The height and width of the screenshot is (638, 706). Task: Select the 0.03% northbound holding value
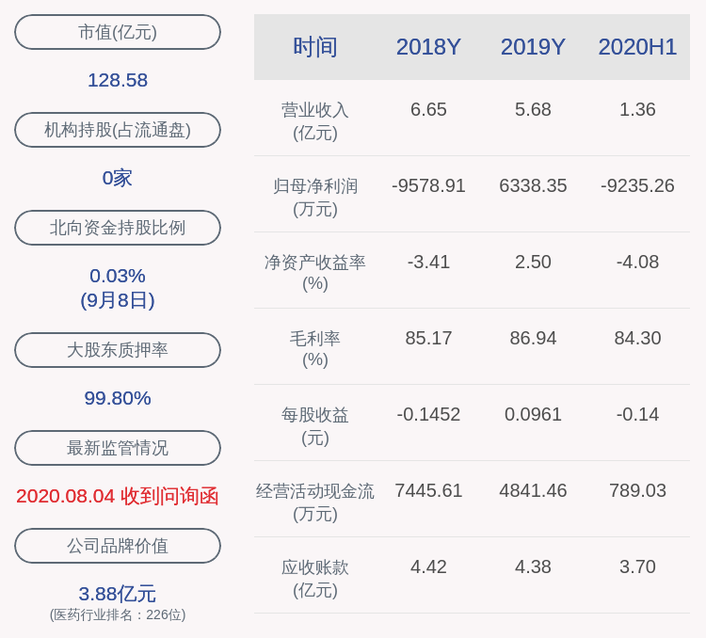click(118, 276)
